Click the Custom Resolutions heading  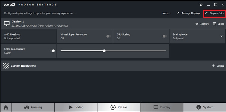tap(23, 66)
